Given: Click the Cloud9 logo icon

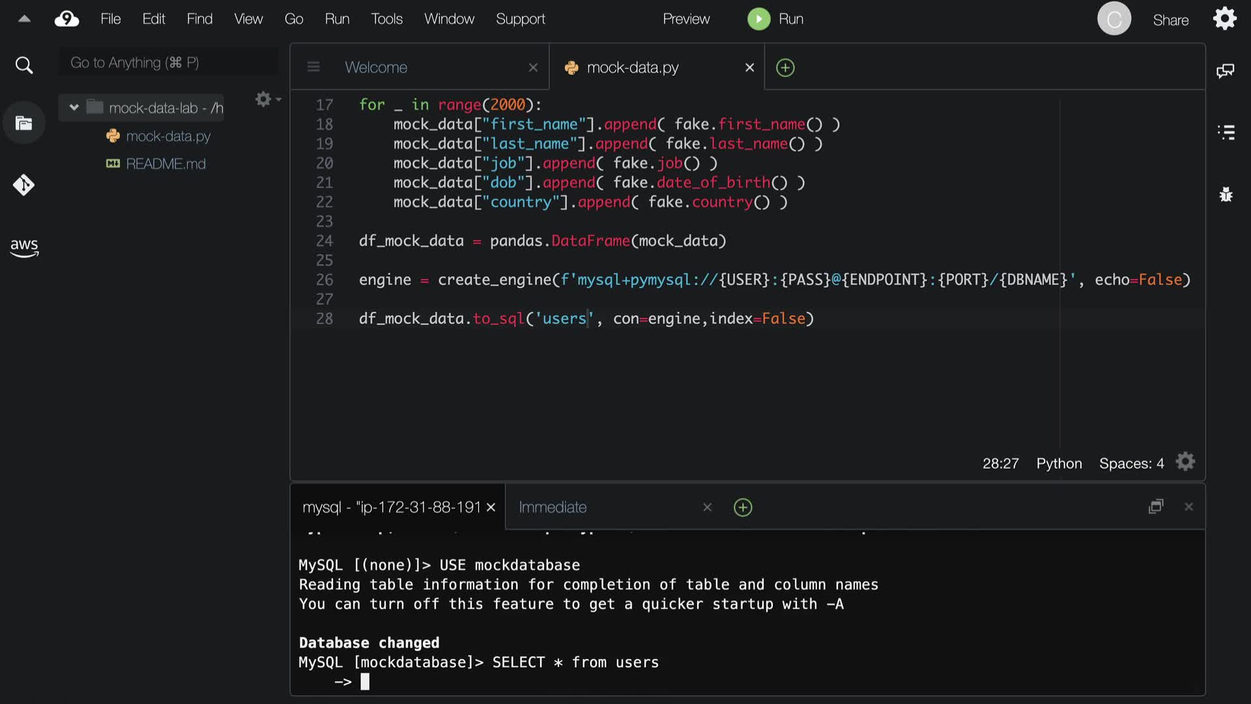Looking at the screenshot, I should (x=66, y=19).
